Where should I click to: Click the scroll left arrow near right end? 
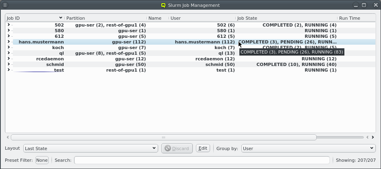[x=367, y=137]
